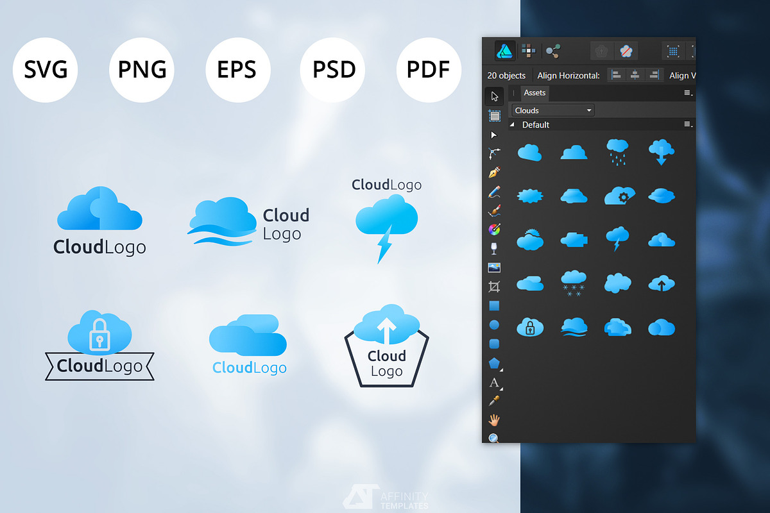The width and height of the screenshot is (770, 513).
Task: Select the lightning bolt cloud asset
Action: pyautogui.click(x=617, y=238)
